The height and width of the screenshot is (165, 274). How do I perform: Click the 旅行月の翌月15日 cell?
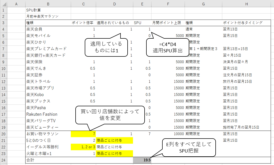246,81
